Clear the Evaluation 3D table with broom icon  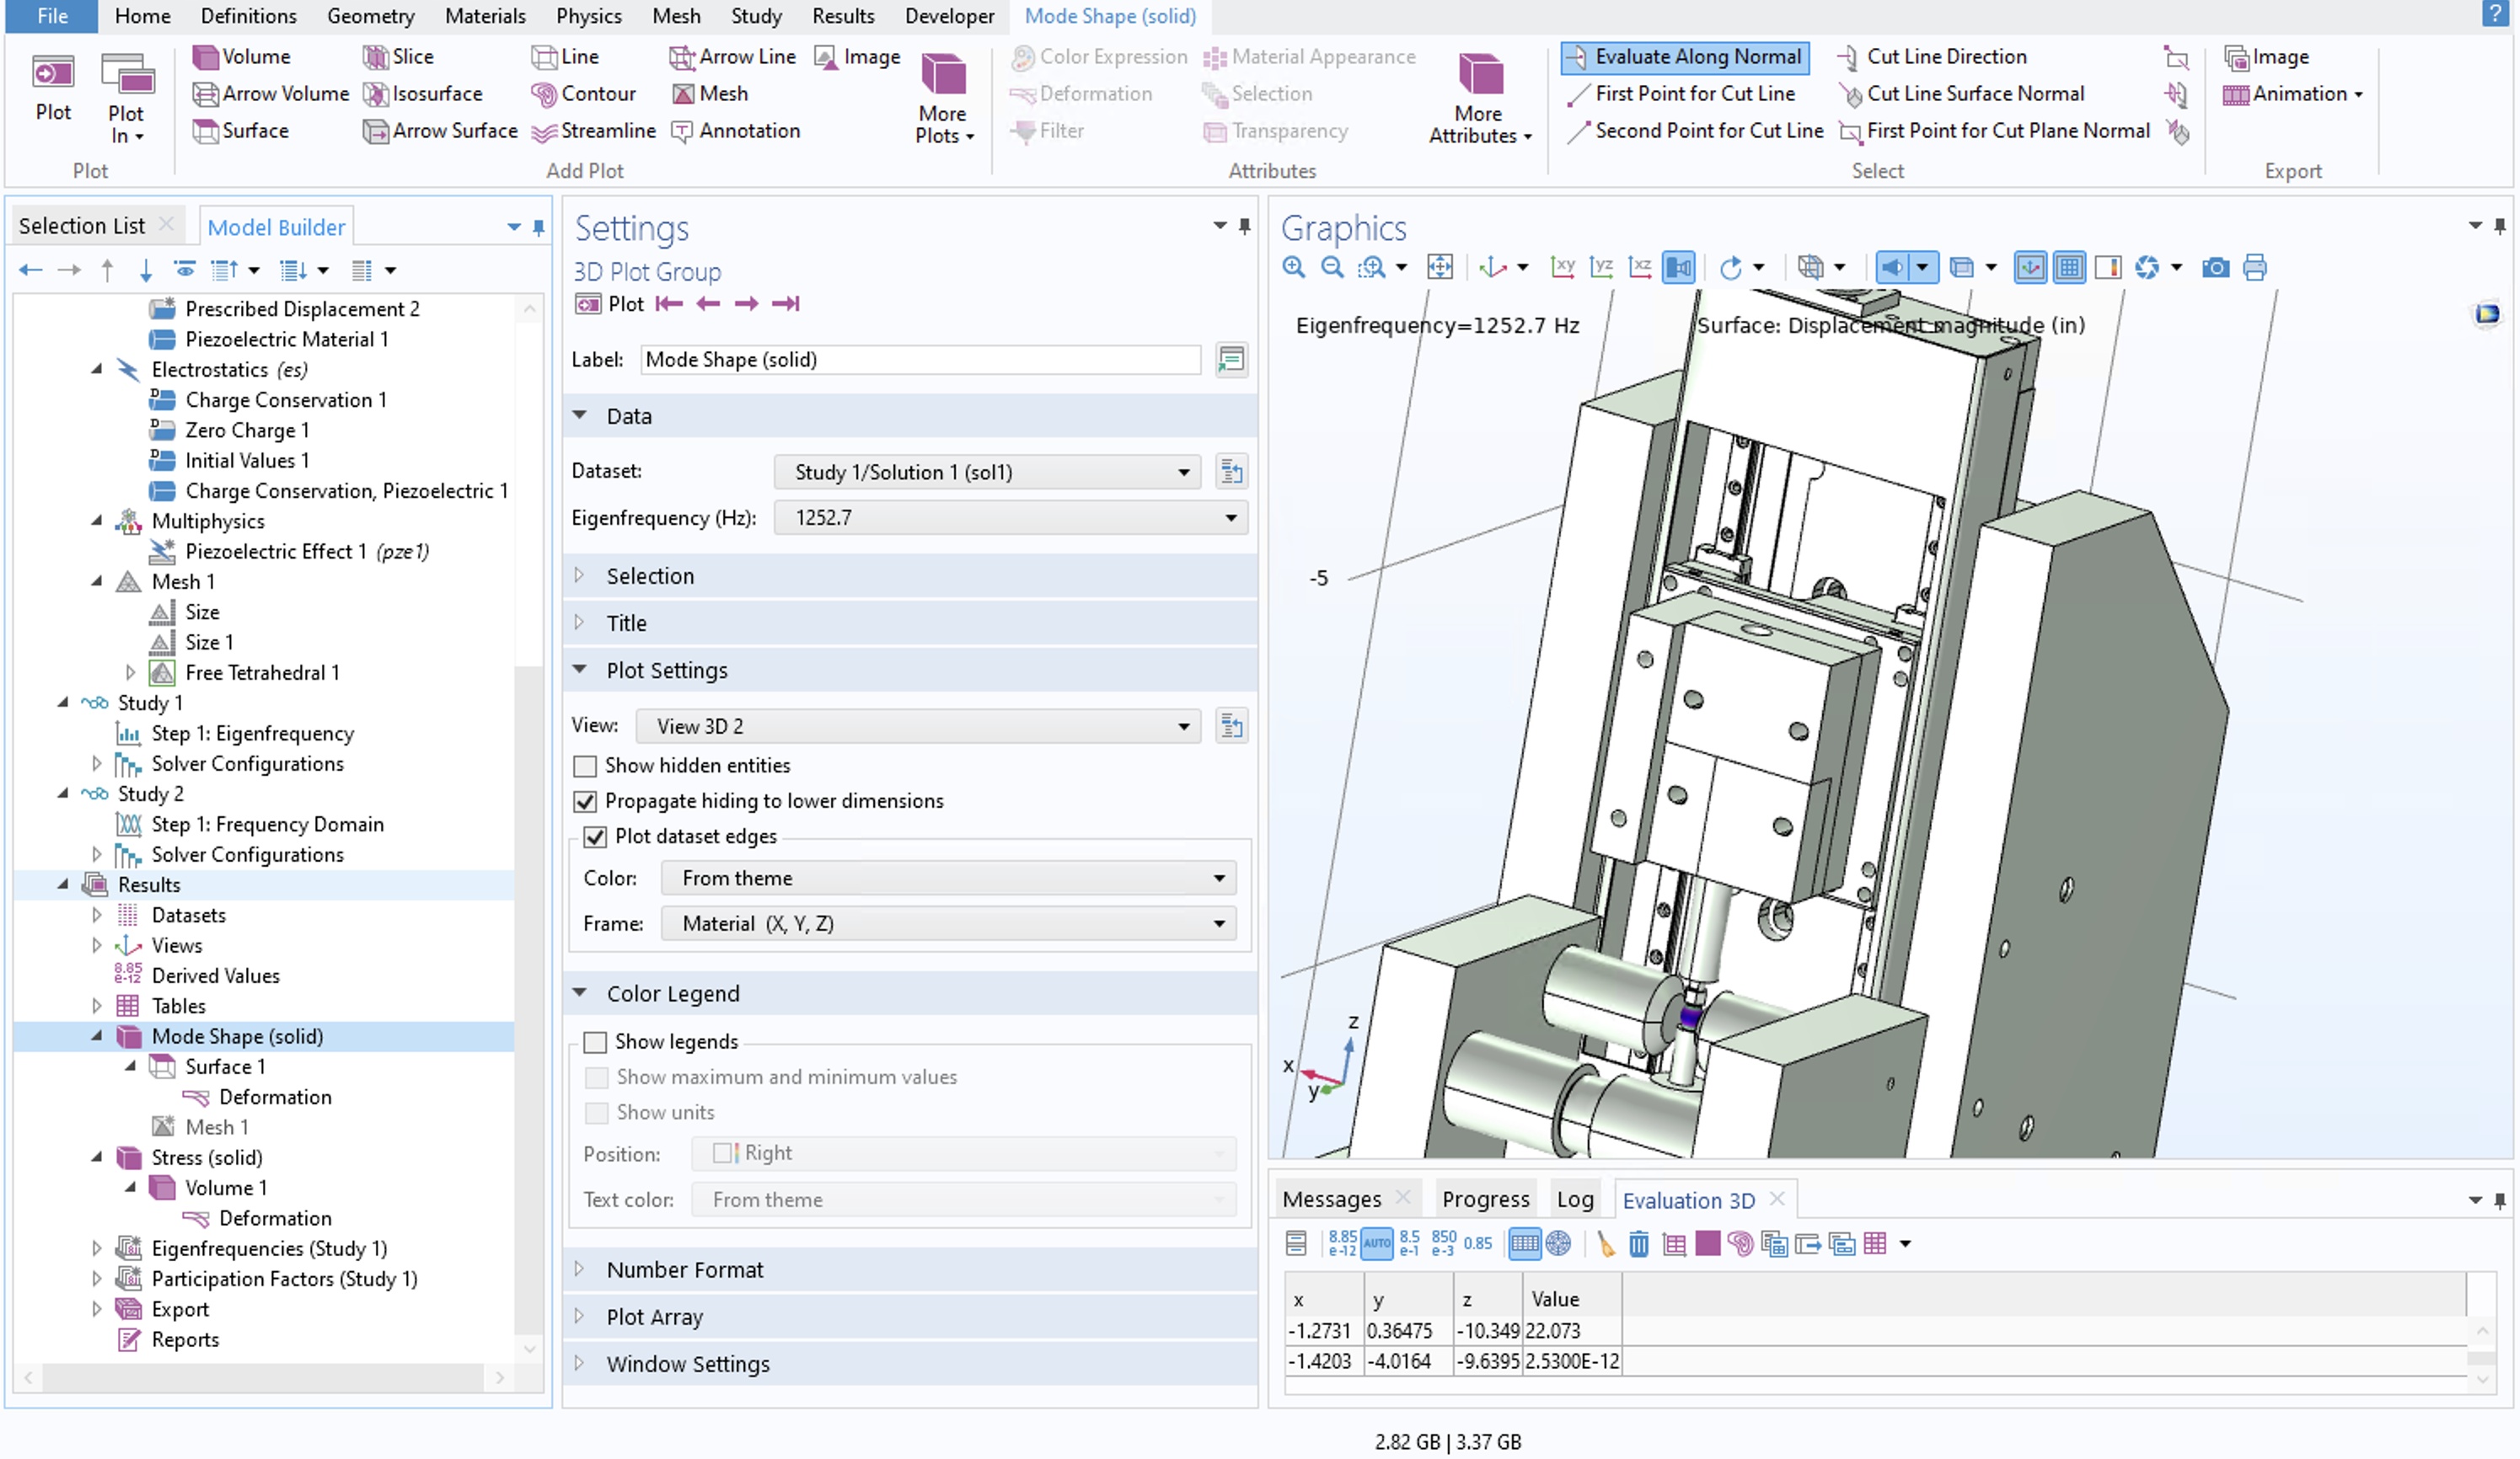[1606, 1244]
